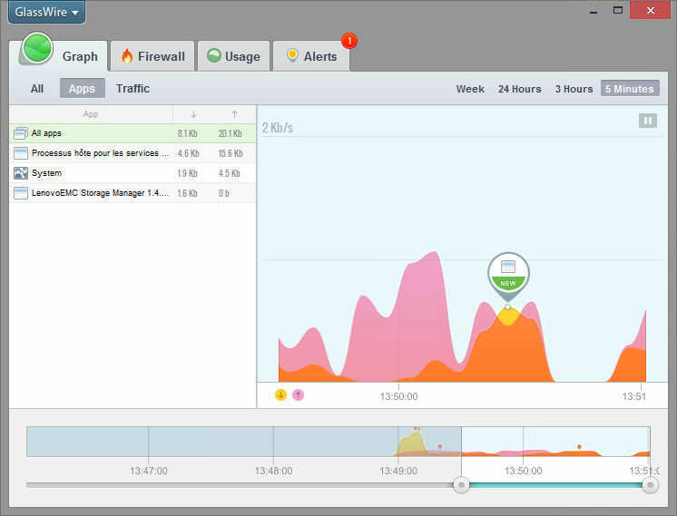Screen dimensions: 677x516
Task: Select the System app row
Action: pos(132,173)
